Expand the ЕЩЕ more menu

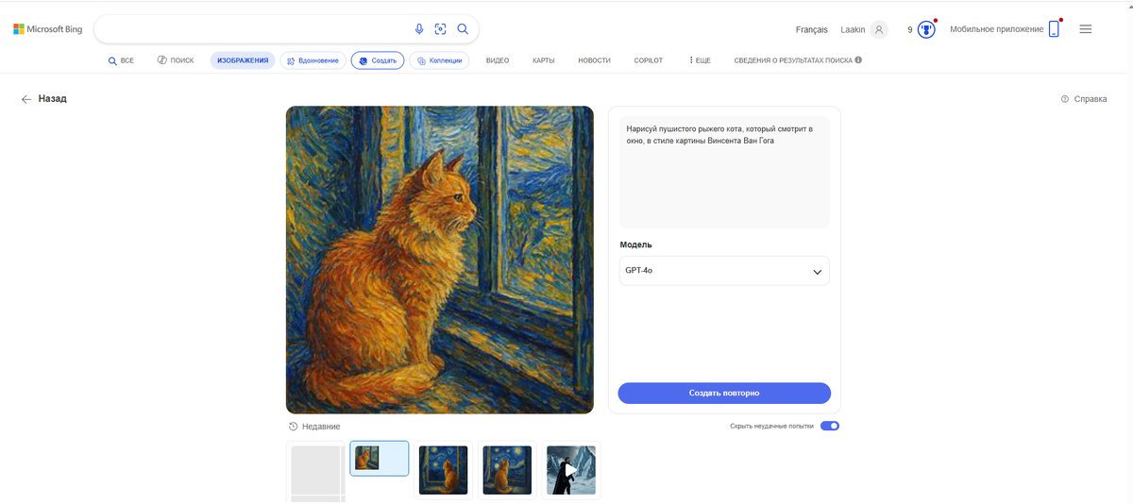click(x=700, y=60)
